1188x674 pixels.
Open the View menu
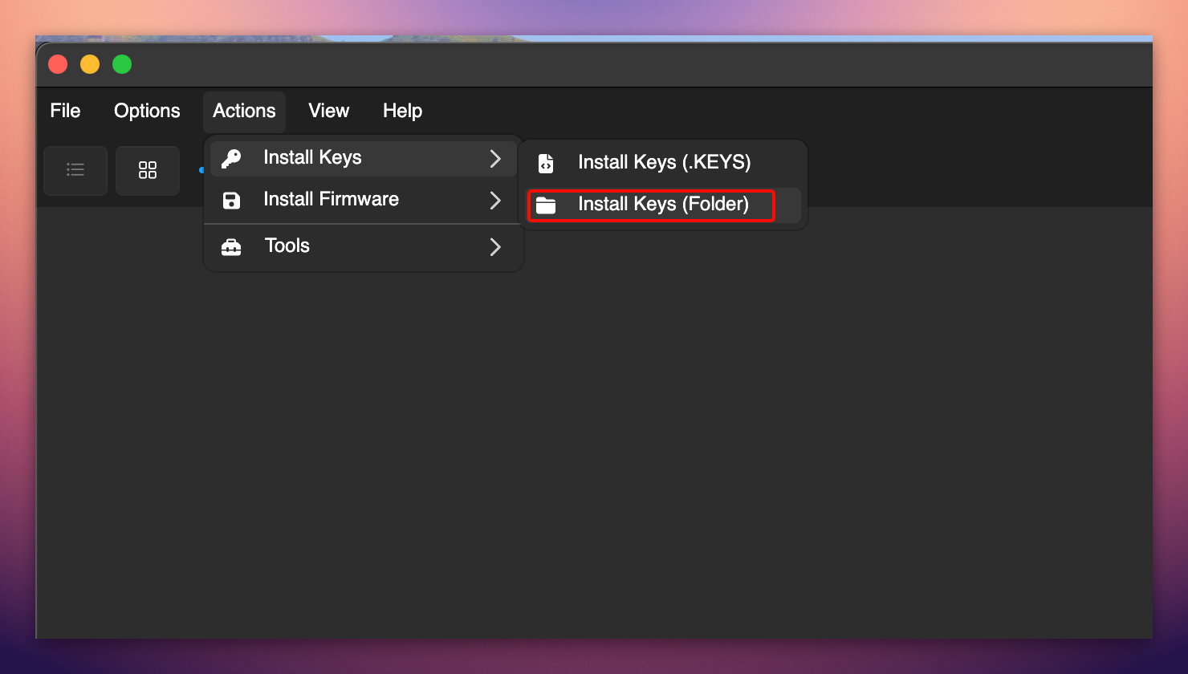[329, 111]
